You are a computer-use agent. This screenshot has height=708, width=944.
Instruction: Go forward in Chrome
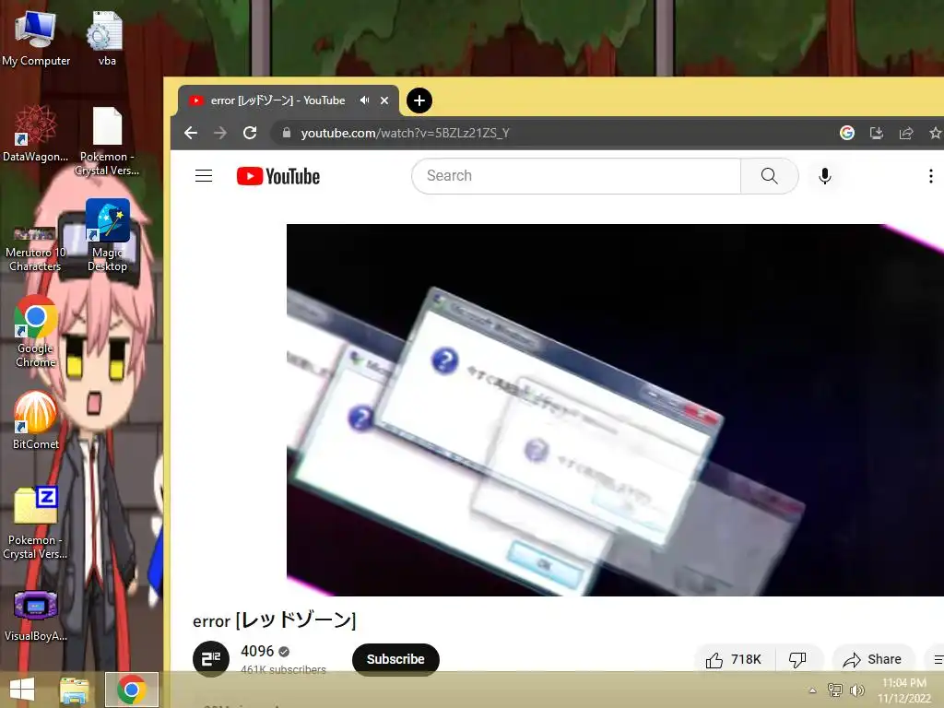220,133
